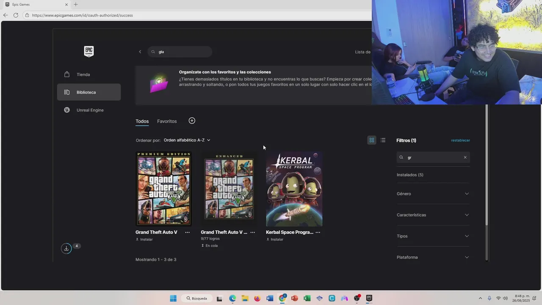Open File Explorer from taskbar
Image resolution: width=542 pixels, height=305 pixels.
click(x=245, y=298)
